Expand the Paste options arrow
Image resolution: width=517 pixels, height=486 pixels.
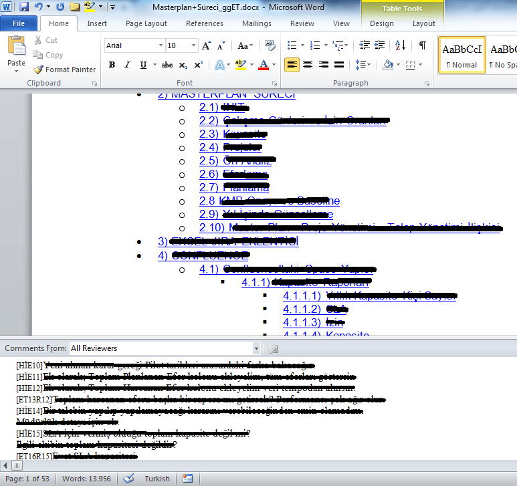tap(16, 71)
